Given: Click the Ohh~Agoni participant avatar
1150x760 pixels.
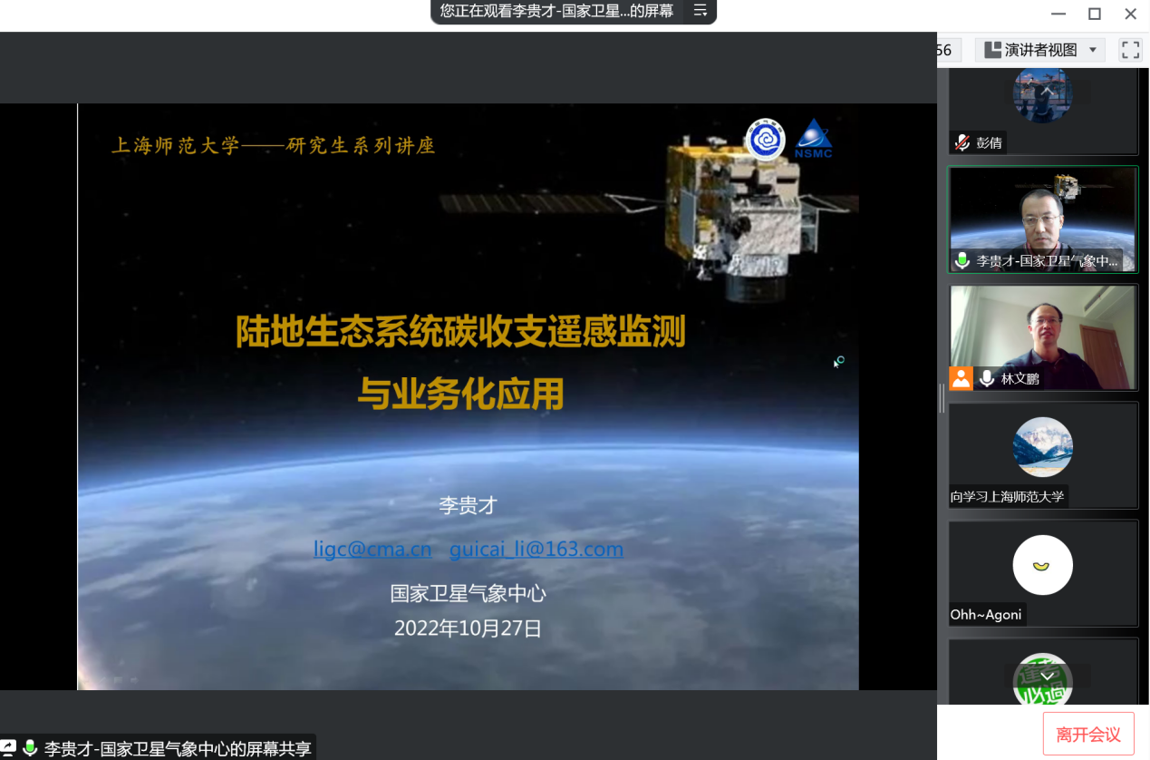Looking at the screenshot, I should (1042, 565).
